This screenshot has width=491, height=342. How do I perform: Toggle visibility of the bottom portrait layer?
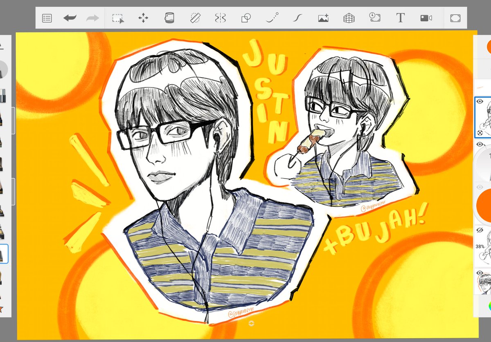coord(480,273)
